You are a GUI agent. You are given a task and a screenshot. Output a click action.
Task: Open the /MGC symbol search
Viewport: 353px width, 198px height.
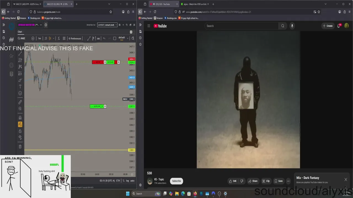(x=22, y=38)
